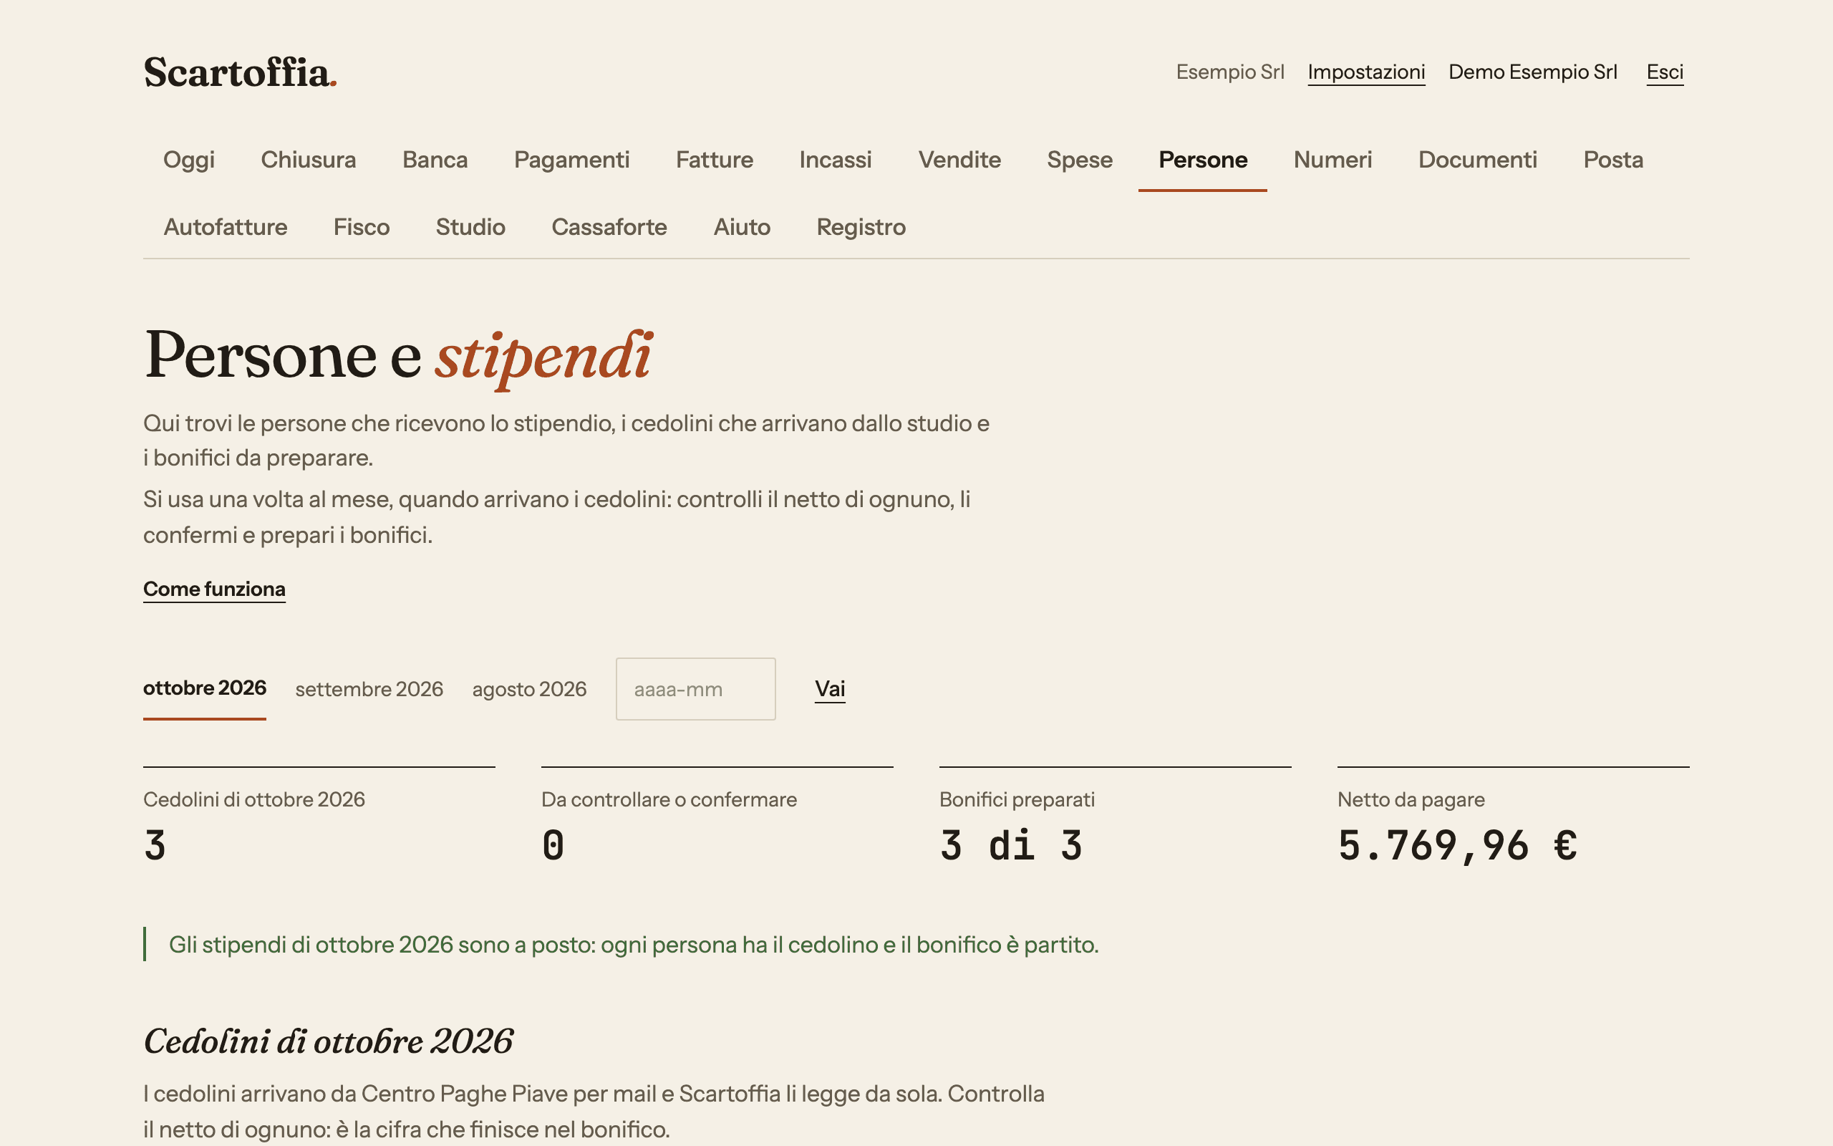Navigate to Autofatture
This screenshot has height=1146, width=1833.
click(225, 227)
